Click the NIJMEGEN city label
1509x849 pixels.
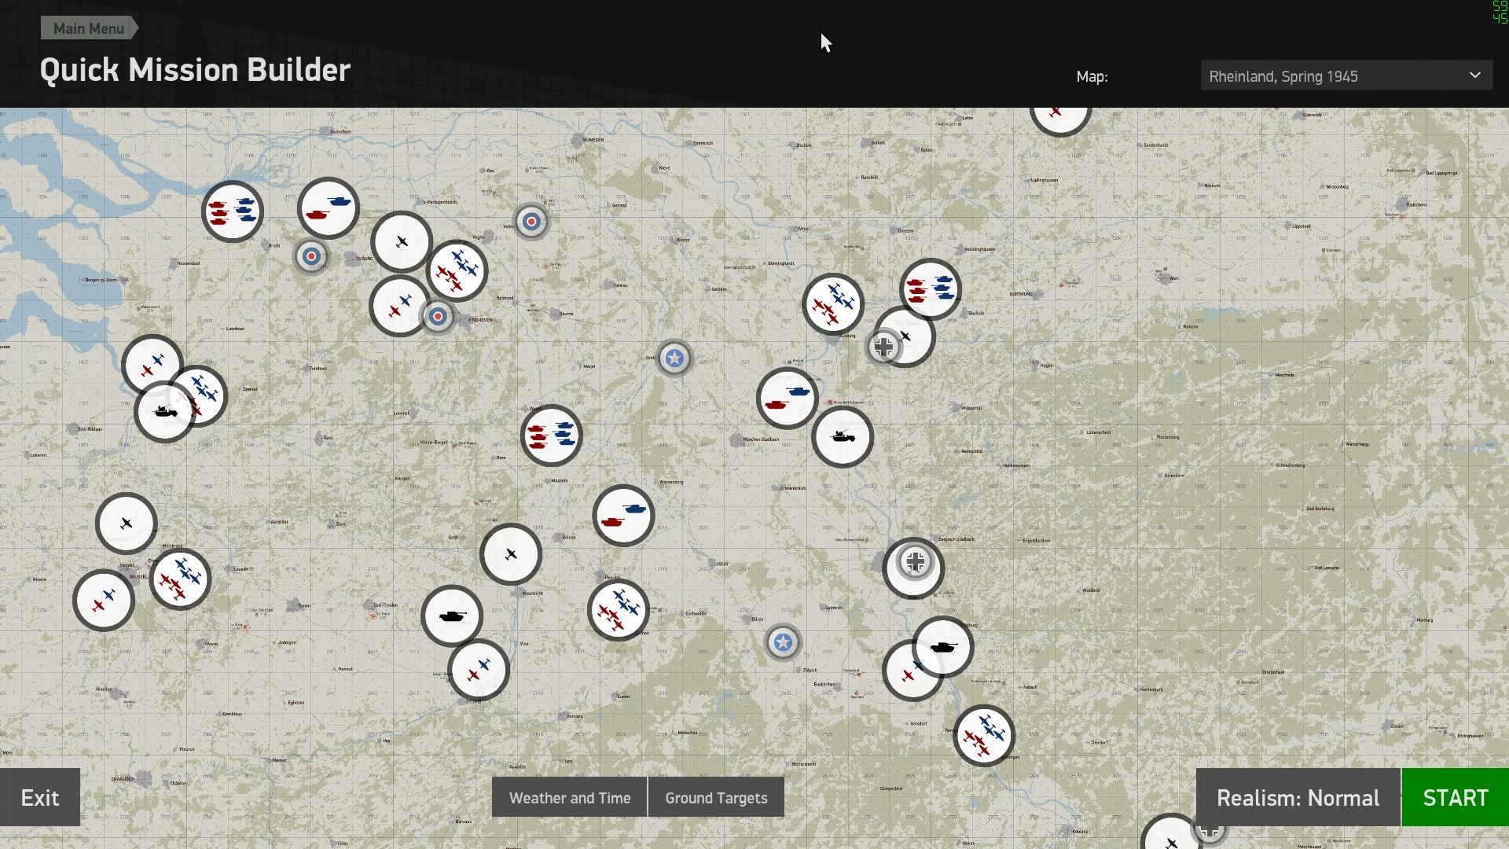tap(593, 140)
